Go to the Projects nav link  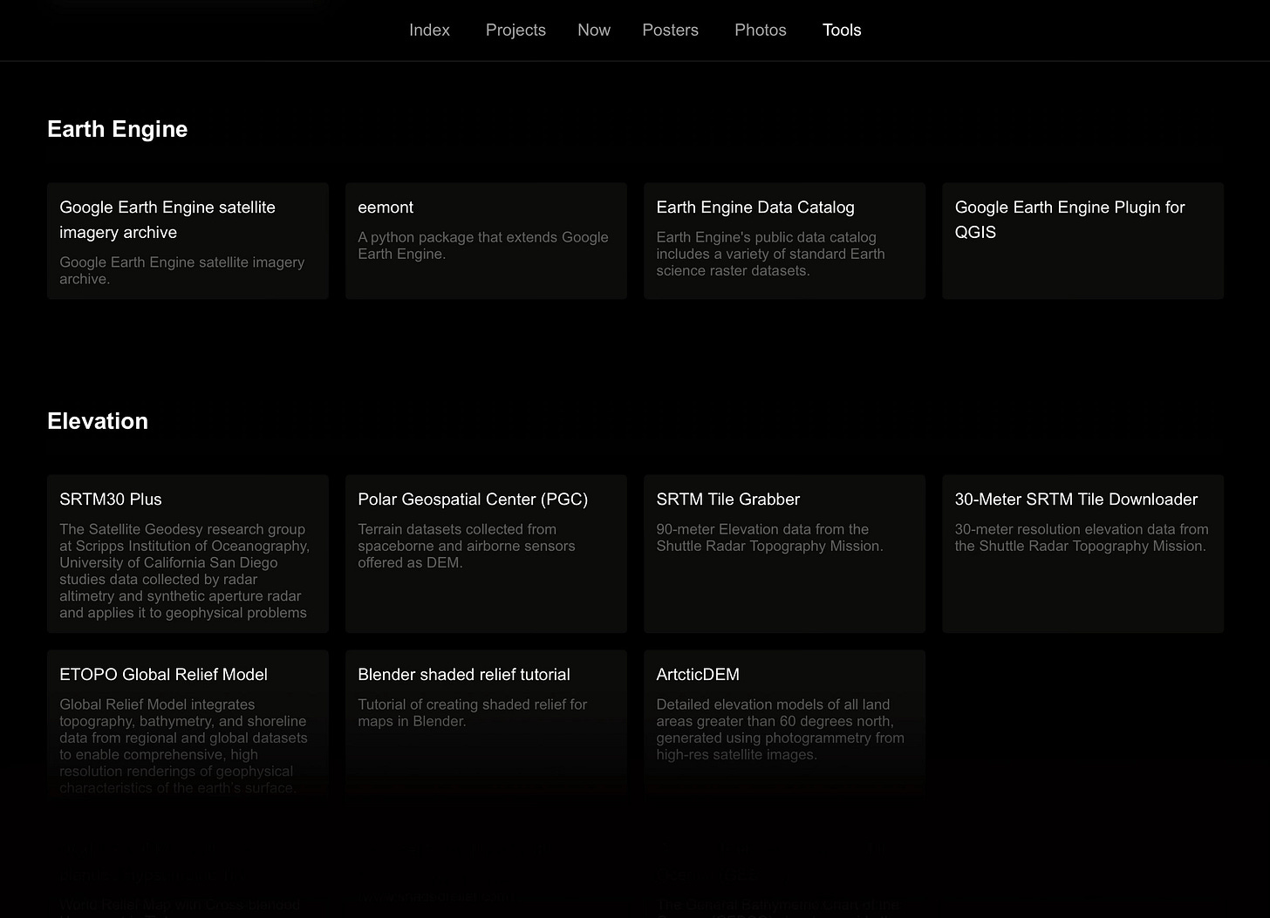(x=516, y=30)
